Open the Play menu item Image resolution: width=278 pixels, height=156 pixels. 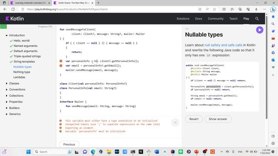point(246,19)
